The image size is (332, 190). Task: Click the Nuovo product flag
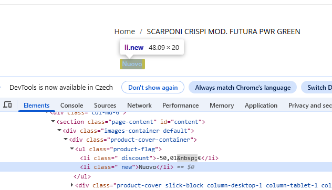[132, 64]
